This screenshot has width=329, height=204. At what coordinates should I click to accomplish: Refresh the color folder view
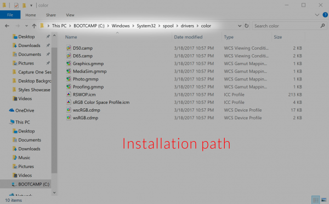[x=247, y=26]
